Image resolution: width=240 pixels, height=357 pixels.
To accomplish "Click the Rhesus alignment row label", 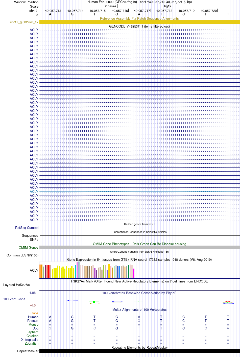I will (x=33, y=321).
